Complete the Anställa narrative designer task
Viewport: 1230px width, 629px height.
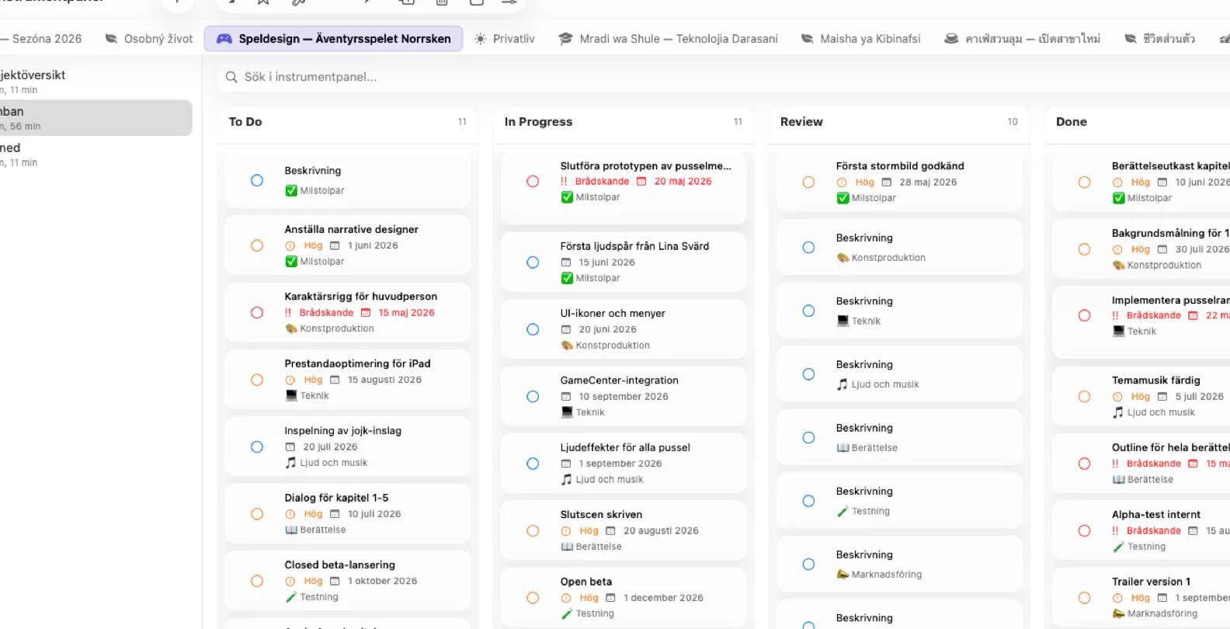257,245
